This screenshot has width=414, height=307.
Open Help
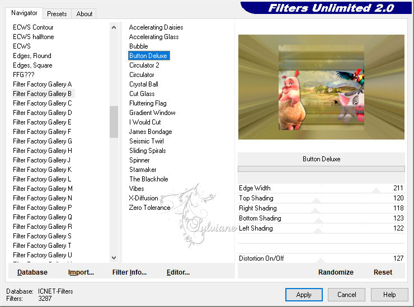[389, 295]
